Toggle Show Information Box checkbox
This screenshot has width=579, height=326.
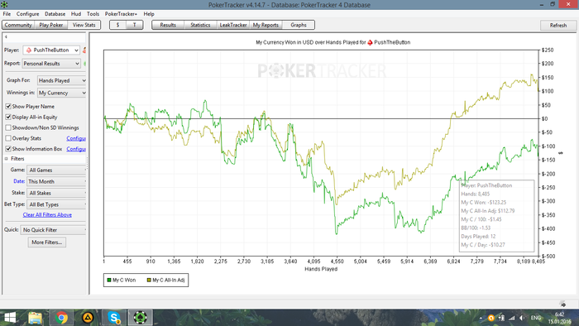8,149
